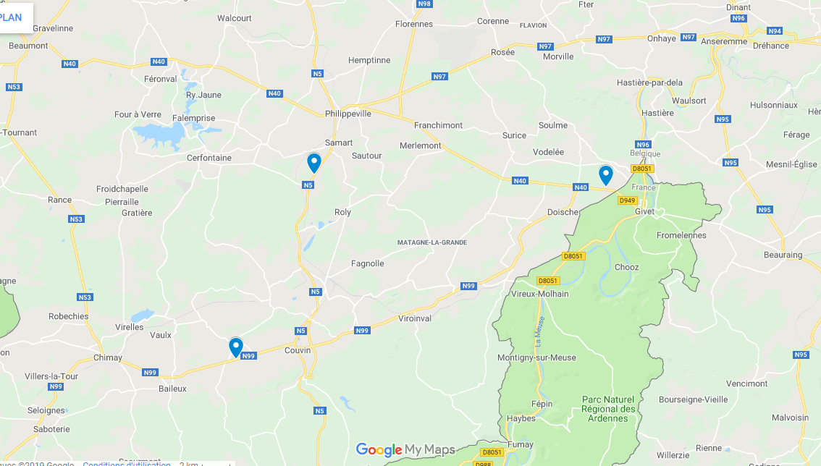This screenshot has width=821, height=466.
Task: Click the Parc Naturel Régional des Ardennes label
Action: (x=608, y=409)
